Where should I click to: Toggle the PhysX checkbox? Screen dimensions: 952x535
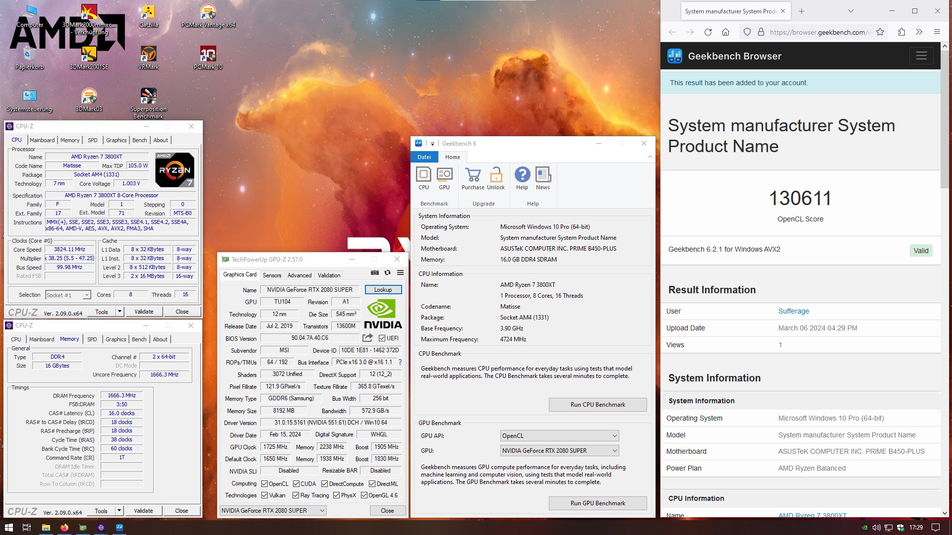(x=336, y=495)
